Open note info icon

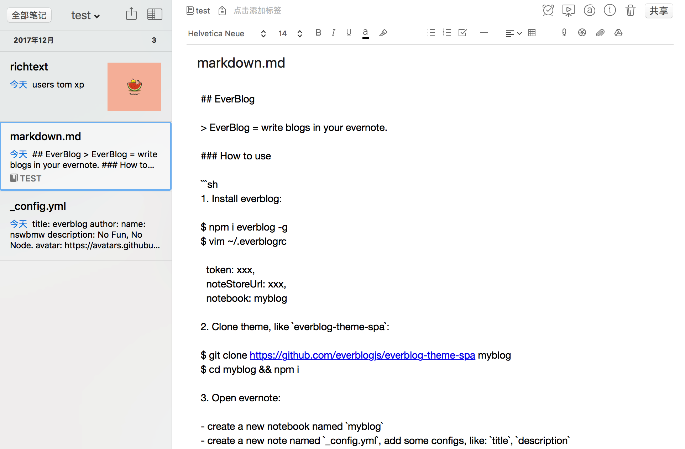pos(610,11)
